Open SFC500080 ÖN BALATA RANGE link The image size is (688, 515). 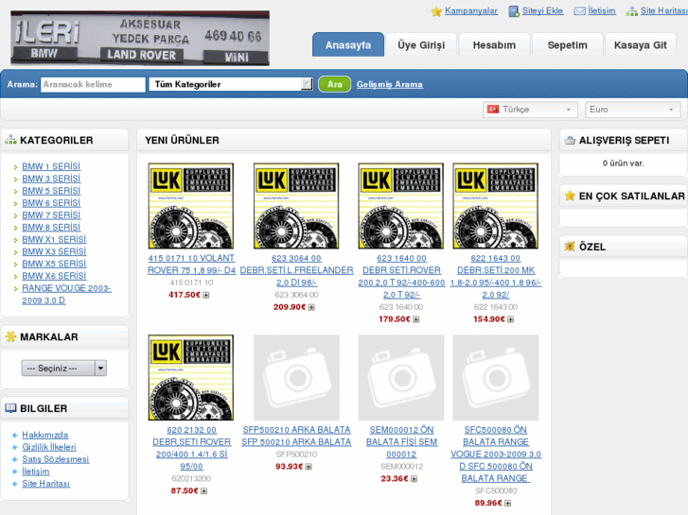495,455
